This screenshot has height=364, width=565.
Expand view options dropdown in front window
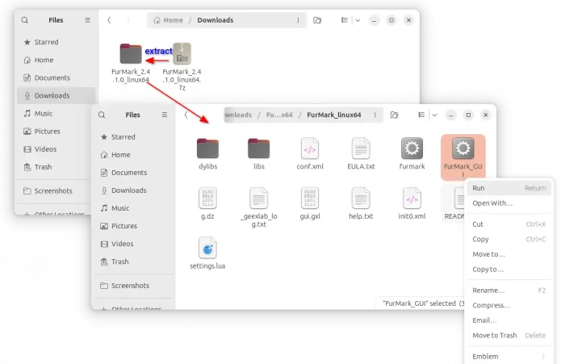click(434, 115)
